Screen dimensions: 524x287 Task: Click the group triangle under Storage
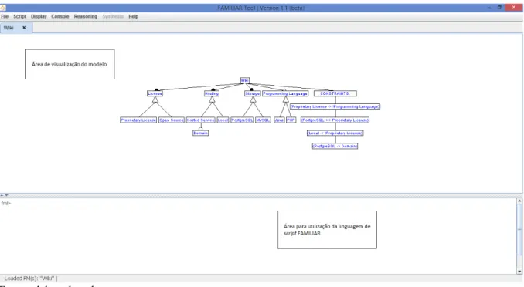coord(253,100)
